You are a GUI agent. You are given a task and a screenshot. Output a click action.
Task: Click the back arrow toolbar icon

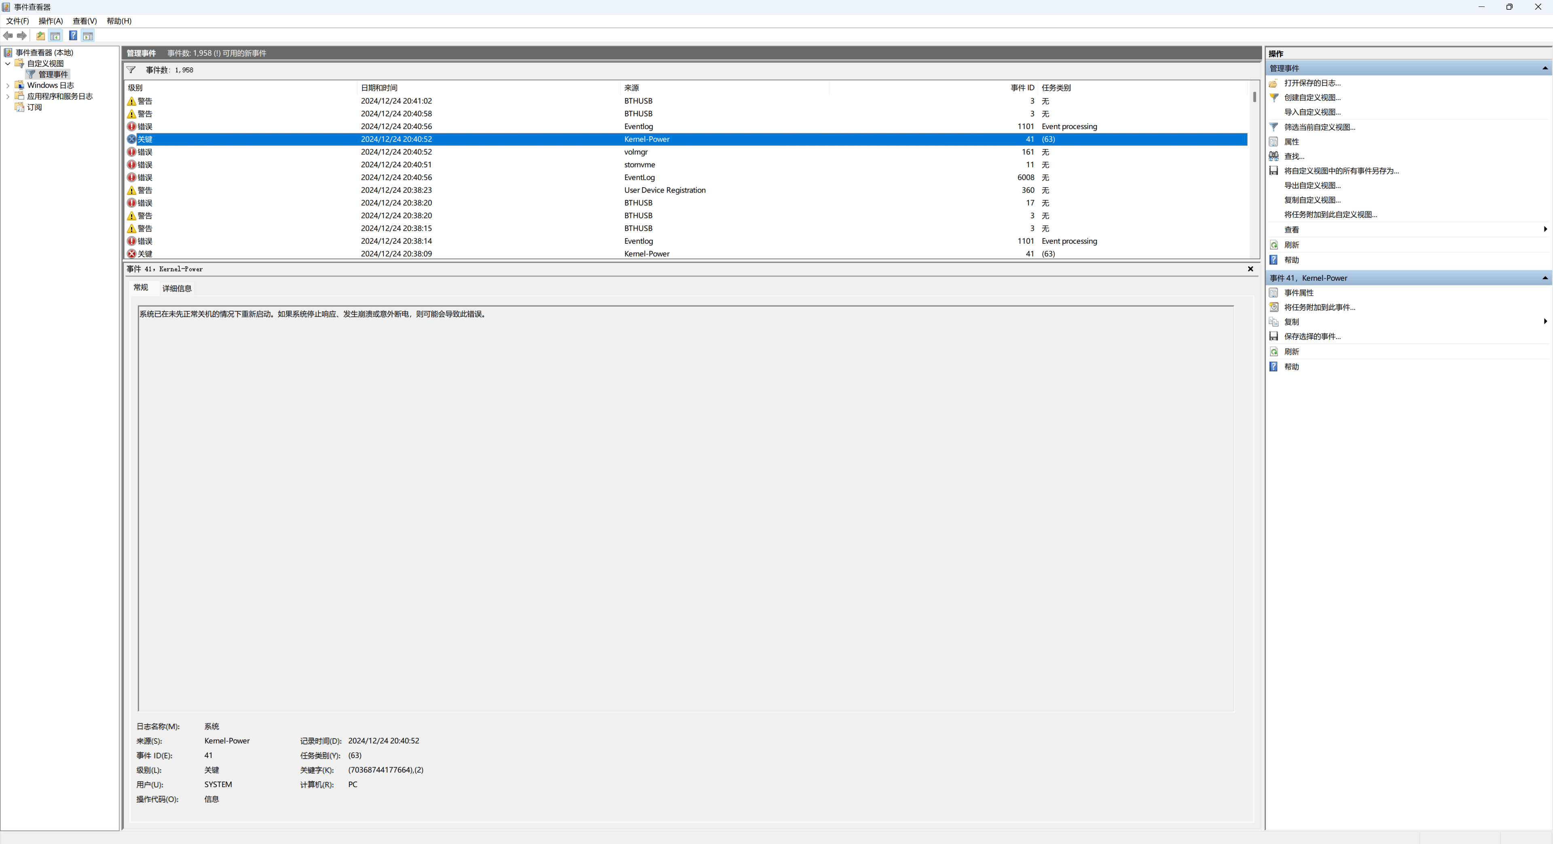click(8, 36)
